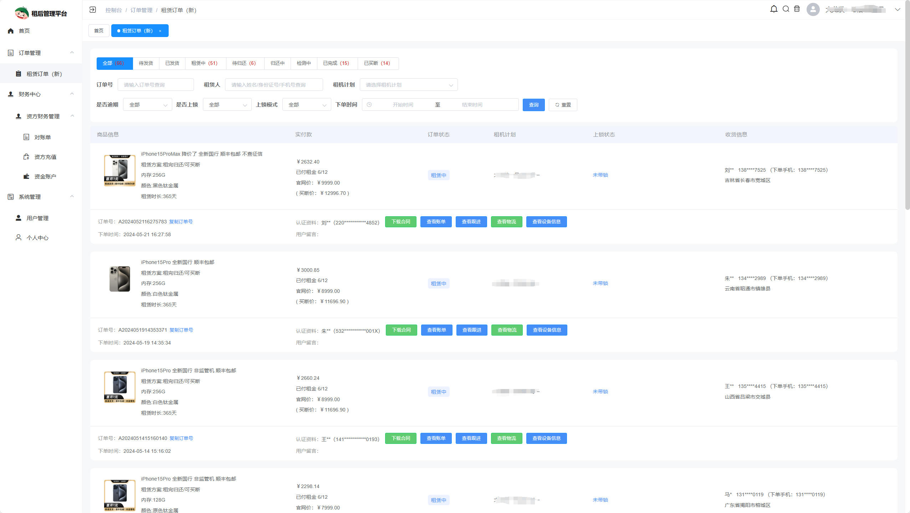Click 复制订单号 for order A2024052116275783
Screen dimensions: 910x513
click(181, 222)
